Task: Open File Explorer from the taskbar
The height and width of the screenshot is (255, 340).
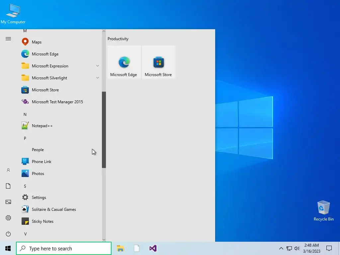Action: (x=120, y=248)
